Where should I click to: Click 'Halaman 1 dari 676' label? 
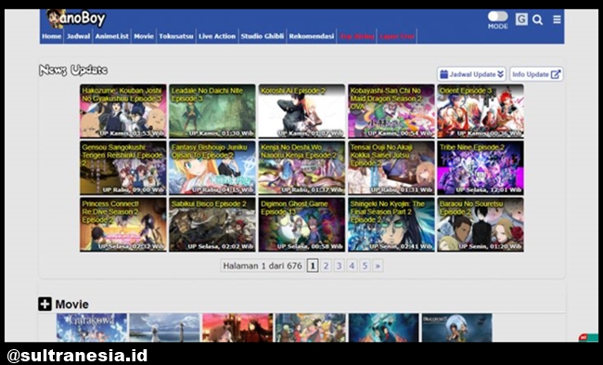click(x=263, y=266)
